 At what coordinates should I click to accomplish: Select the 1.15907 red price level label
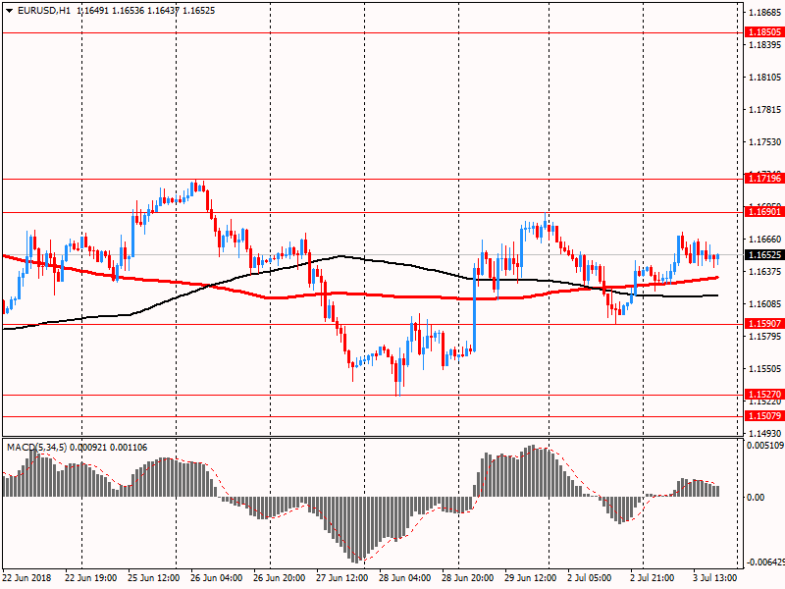coord(764,324)
